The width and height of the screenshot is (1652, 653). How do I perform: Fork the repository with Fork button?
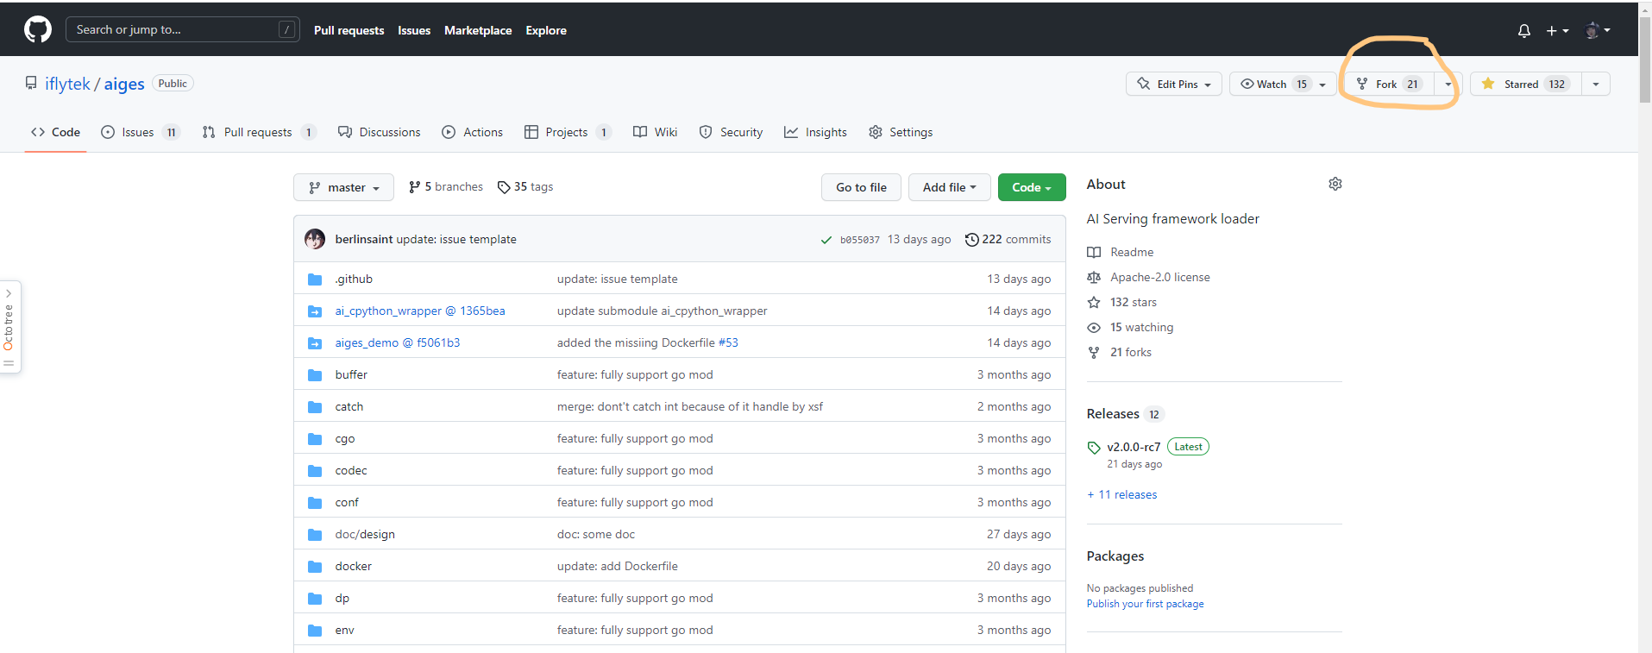coord(1388,84)
